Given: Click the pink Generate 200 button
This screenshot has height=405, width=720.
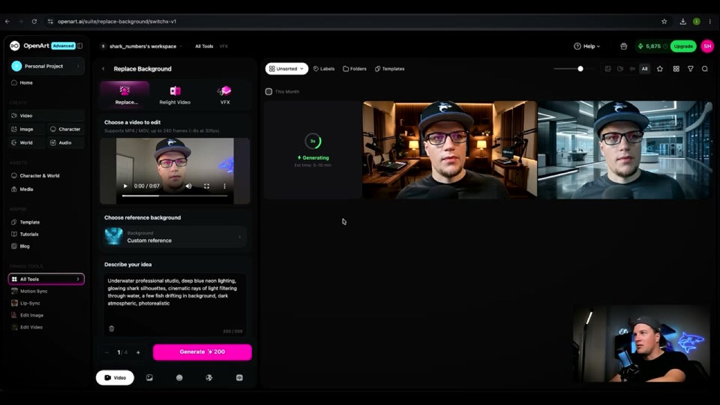Looking at the screenshot, I should pyautogui.click(x=202, y=352).
